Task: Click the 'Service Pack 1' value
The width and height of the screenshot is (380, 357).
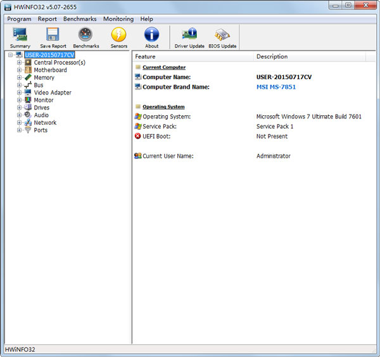Action: coord(275,127)
